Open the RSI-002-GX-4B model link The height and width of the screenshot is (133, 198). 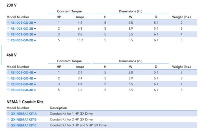point(22,79)
